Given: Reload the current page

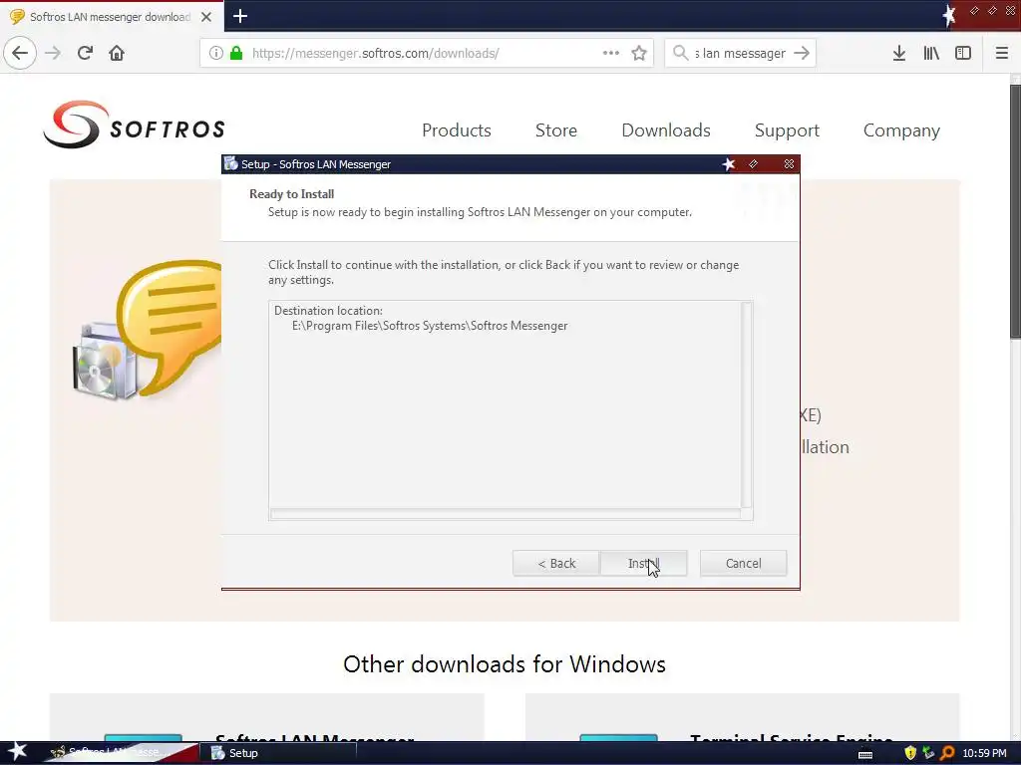Looking at the screenshot, I should (85, 53).
